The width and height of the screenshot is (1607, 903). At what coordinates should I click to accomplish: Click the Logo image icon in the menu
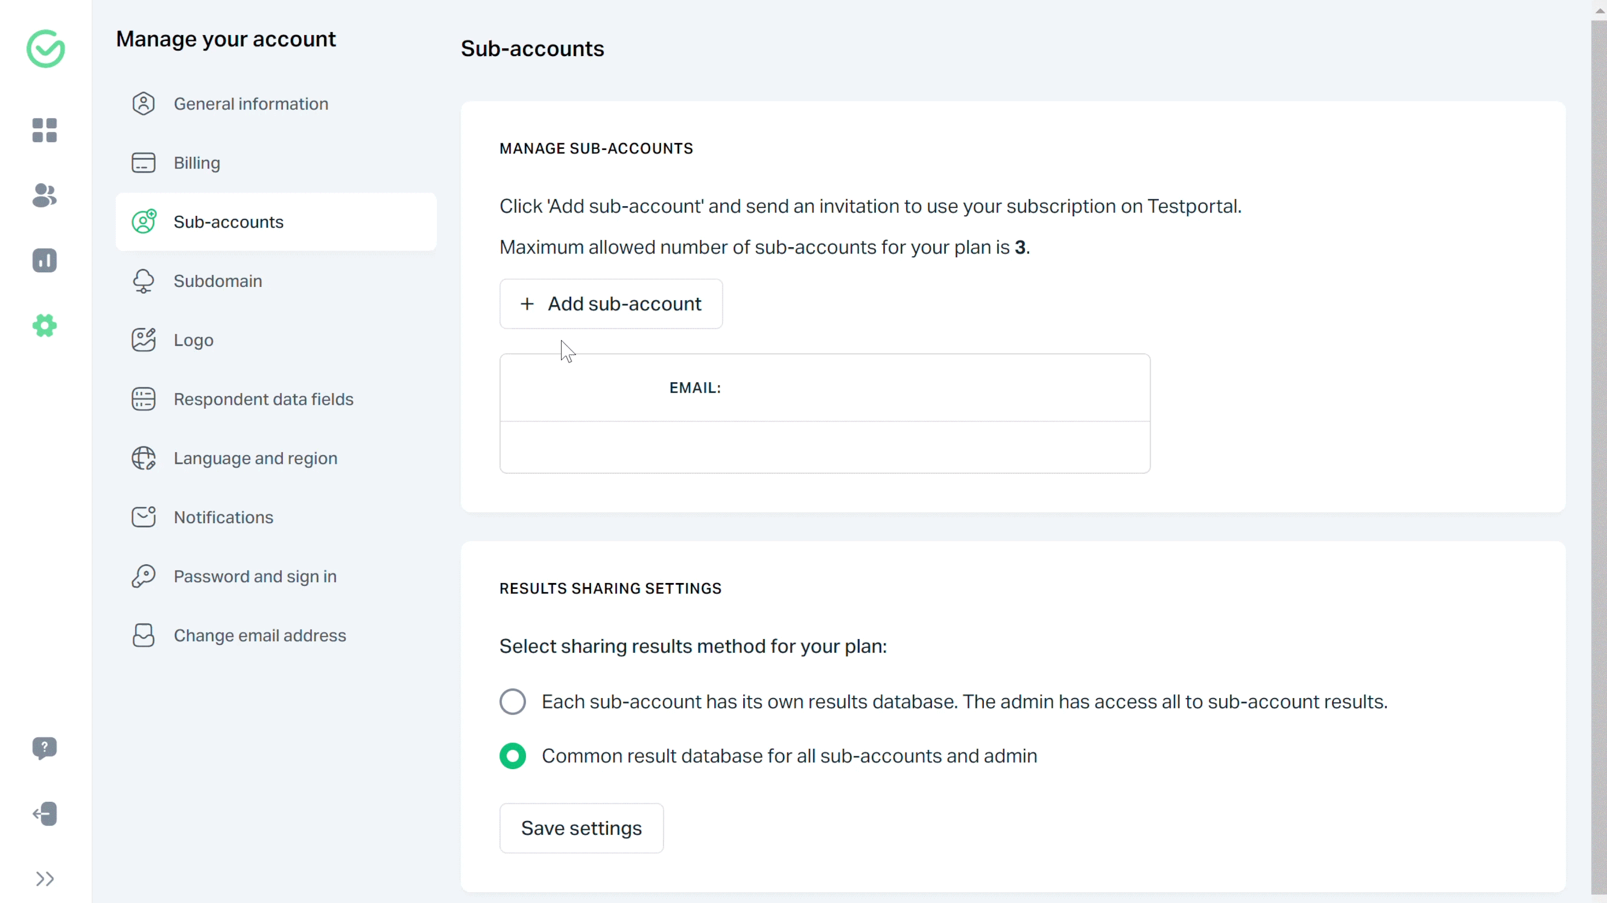click(144, 340)
